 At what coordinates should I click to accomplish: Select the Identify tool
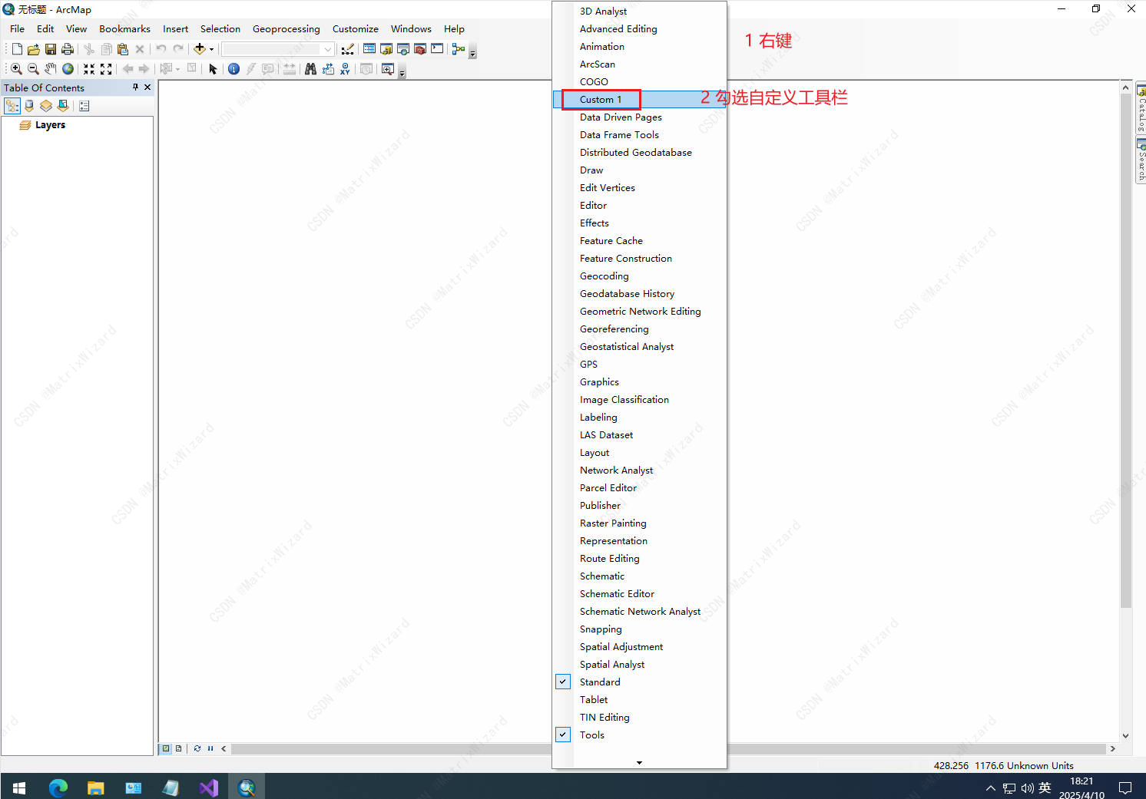234,69
